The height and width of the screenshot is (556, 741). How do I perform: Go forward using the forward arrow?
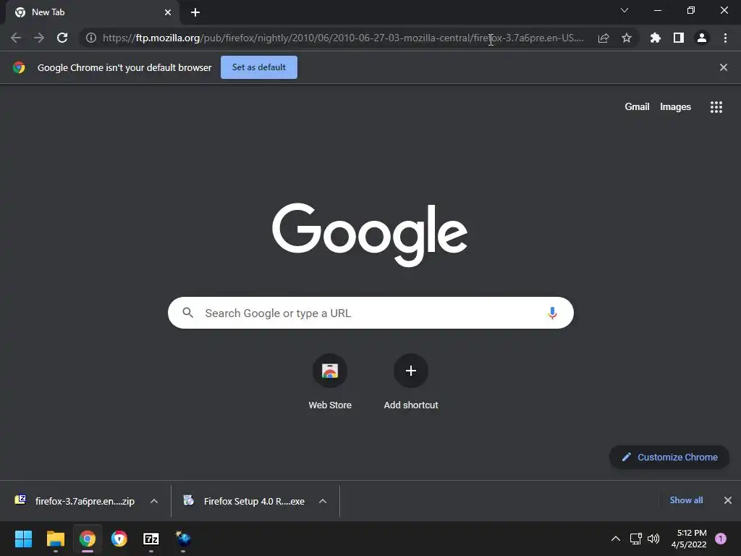39,38
